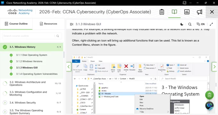Image resolution: width=218 pixels, height=115 pixels.
Task: Click the Cisco Networking Academy logo
Action: point(20,12)
